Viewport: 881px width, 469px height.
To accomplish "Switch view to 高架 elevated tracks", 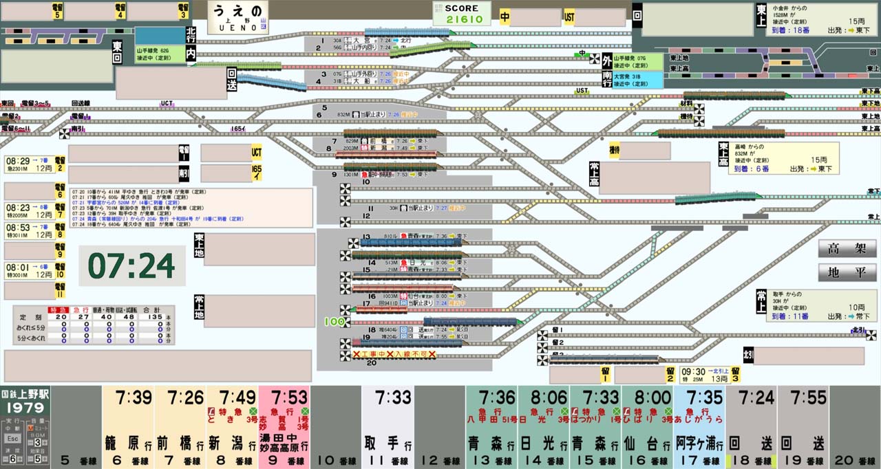I will 847,248.
